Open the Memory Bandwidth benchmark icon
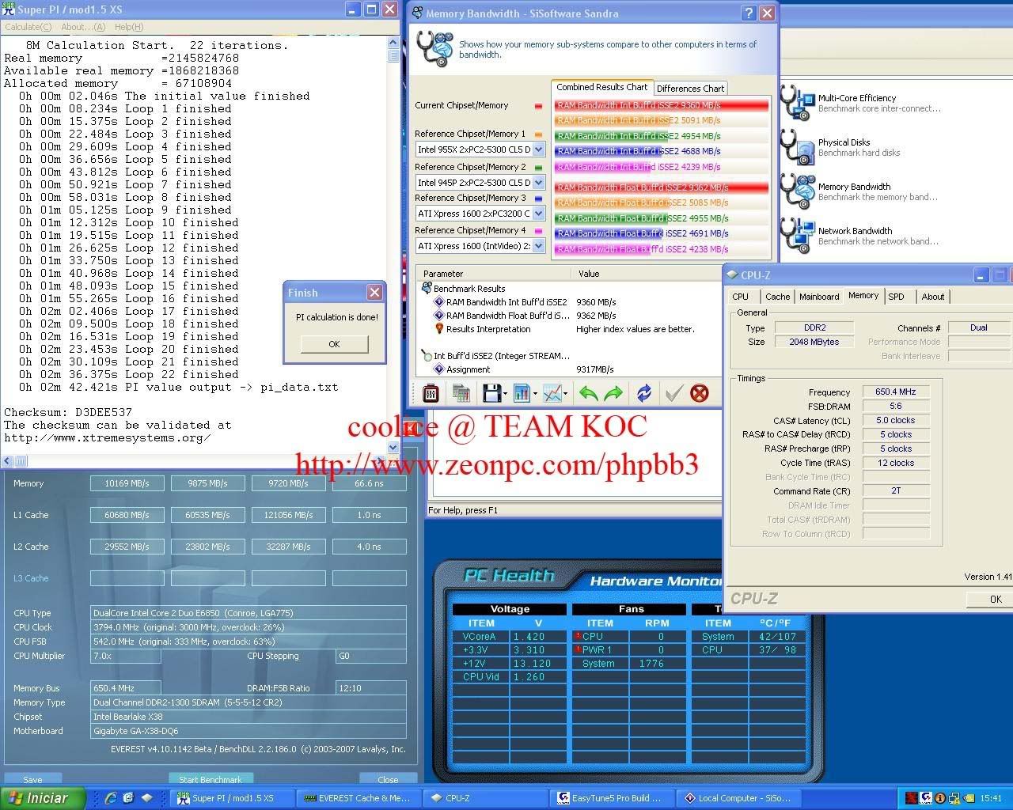 point(797,191)
